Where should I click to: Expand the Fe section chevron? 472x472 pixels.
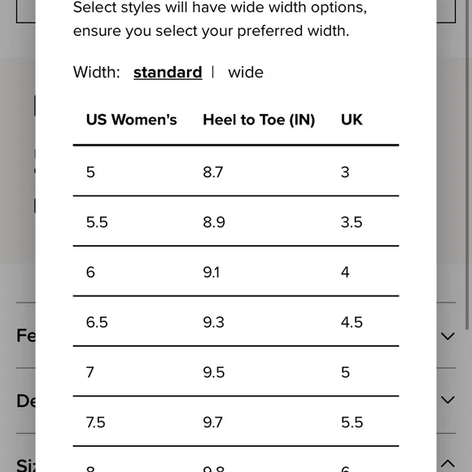click(x=448, y=336)
